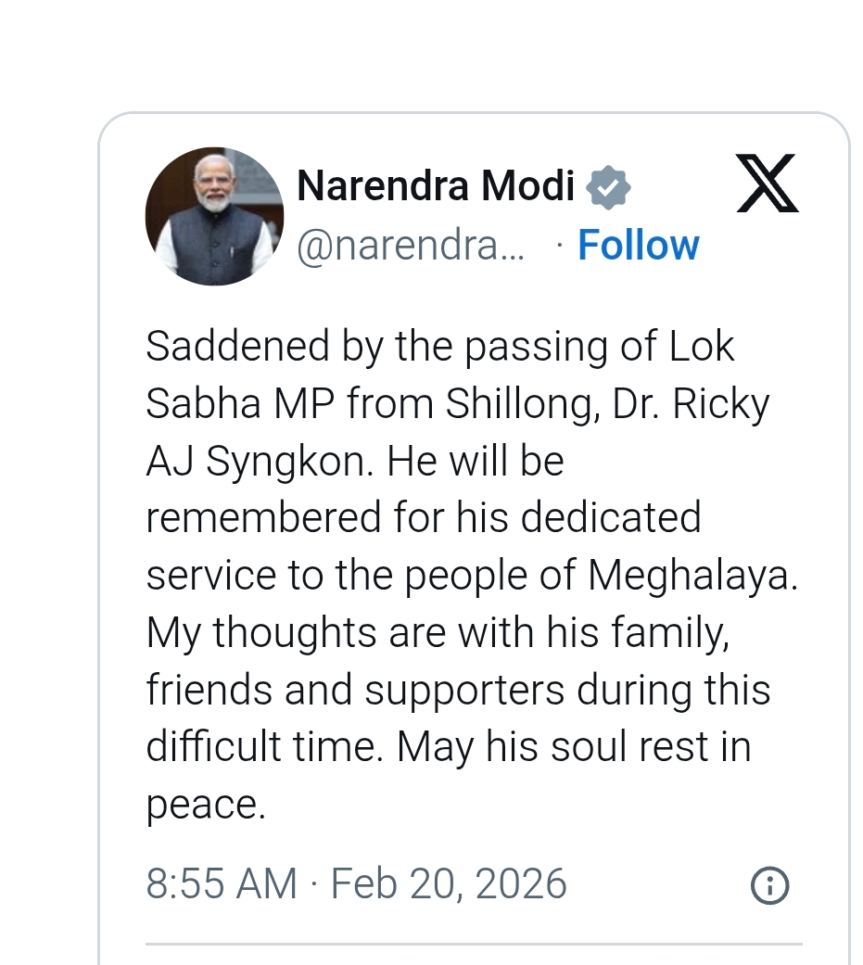Click the divider line below the timestamp
863x965 pixels.
coord(473,945)
